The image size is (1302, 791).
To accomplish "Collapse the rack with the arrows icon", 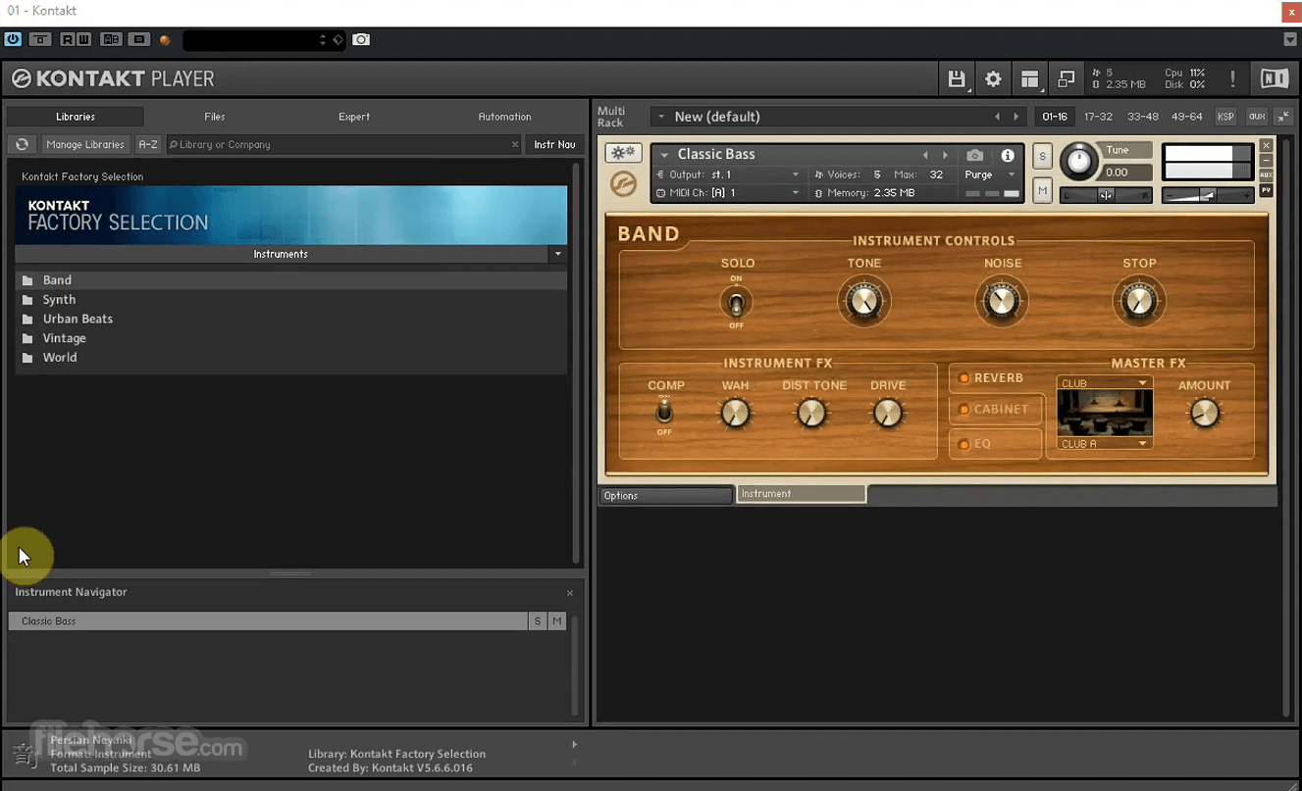I will click(x=1283, y=117).
